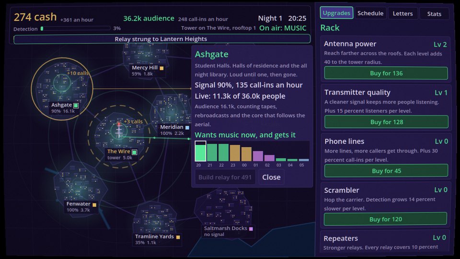Click the '+3 calls' indicator near The Wire
This screenshot has height=259, width=460.
coord(133,121)
